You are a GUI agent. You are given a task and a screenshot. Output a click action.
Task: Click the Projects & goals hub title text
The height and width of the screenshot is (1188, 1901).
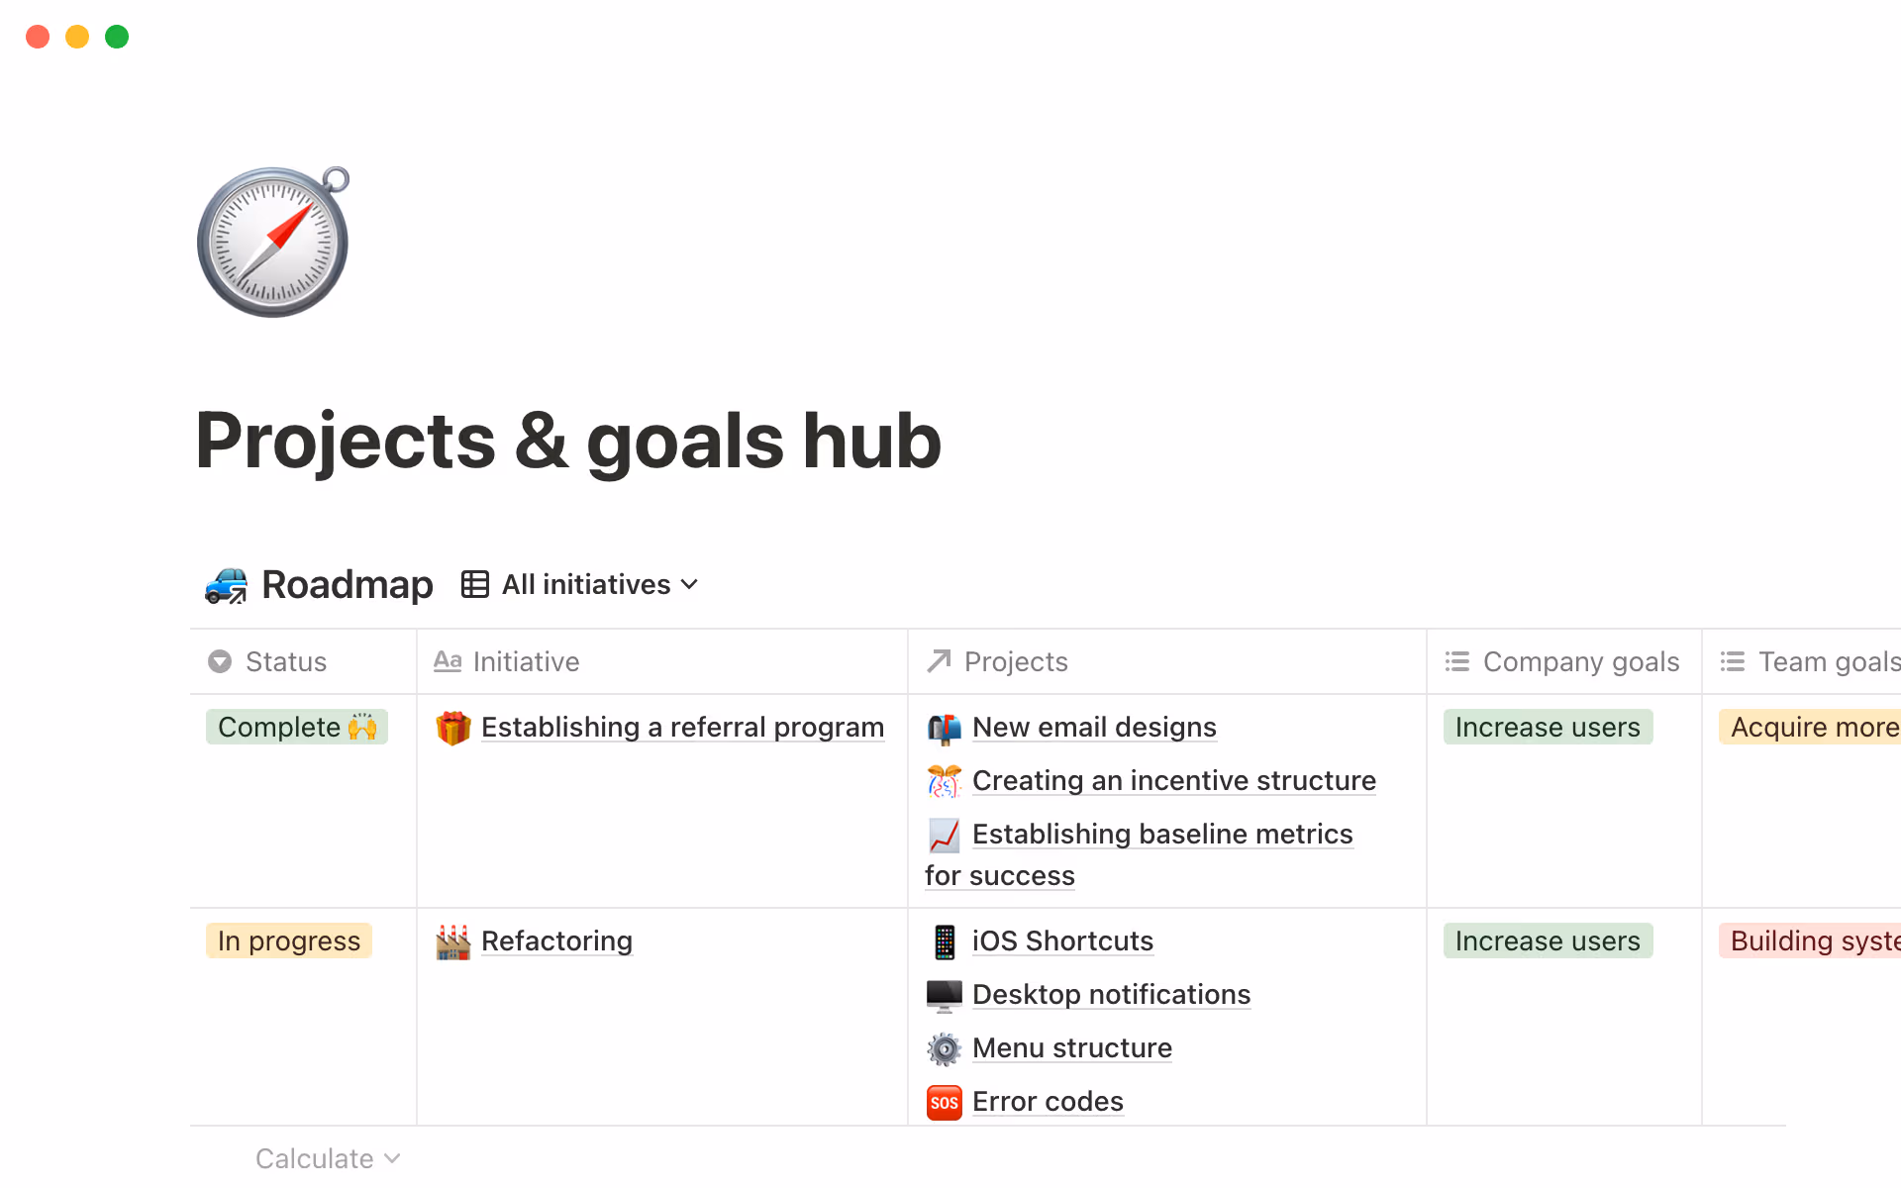pyautogui.click(x=567, y=441)
